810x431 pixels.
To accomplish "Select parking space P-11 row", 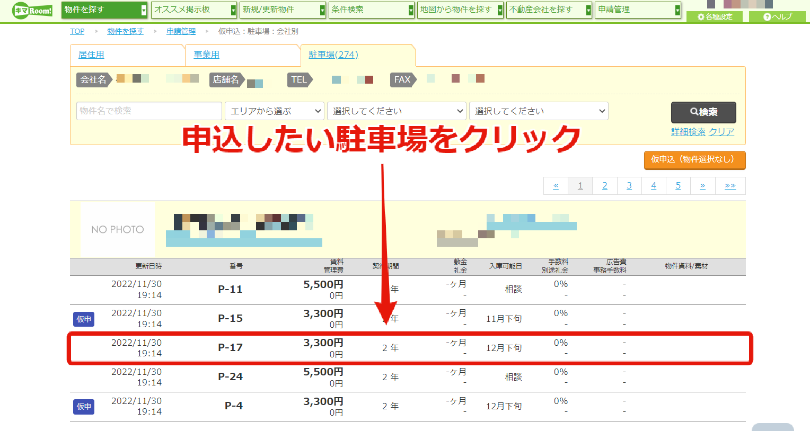I will coord(408,290).
